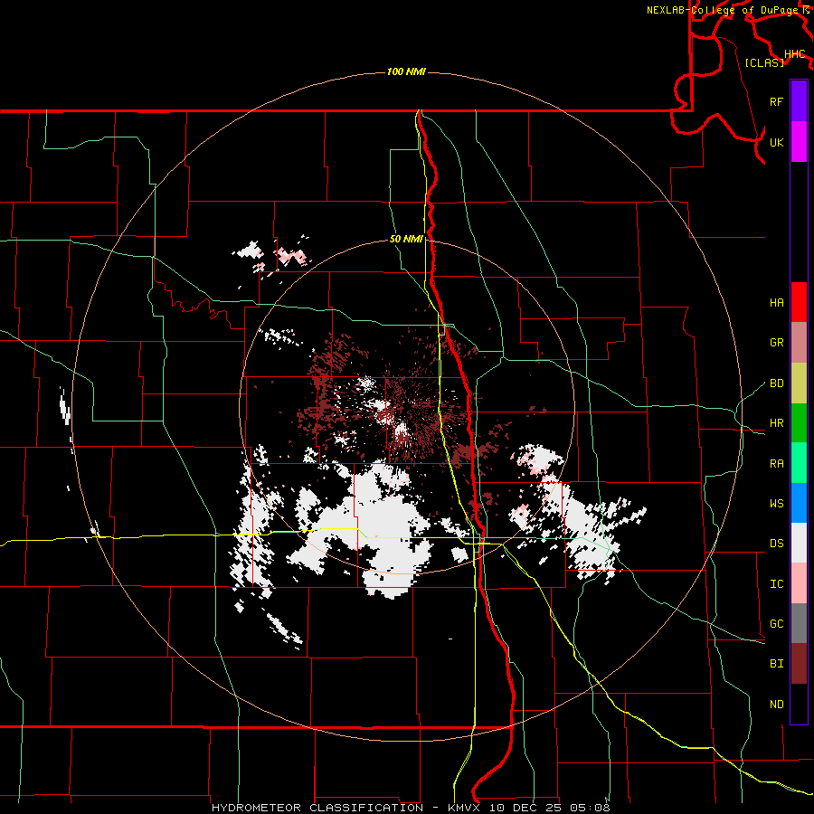Click the 'HR' legend label

(x=776, y=423)
